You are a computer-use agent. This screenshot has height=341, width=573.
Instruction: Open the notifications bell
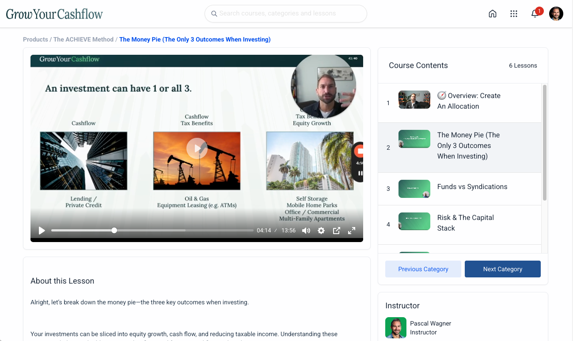point(535,14)
